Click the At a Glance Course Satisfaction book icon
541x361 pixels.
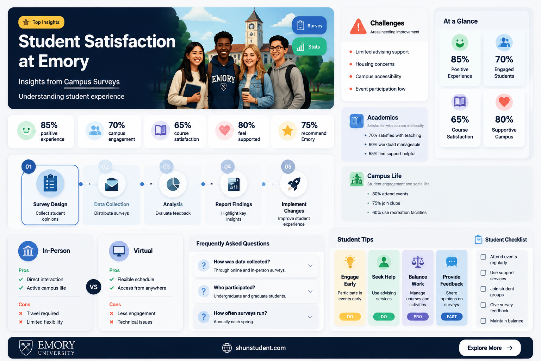[460, 102]
